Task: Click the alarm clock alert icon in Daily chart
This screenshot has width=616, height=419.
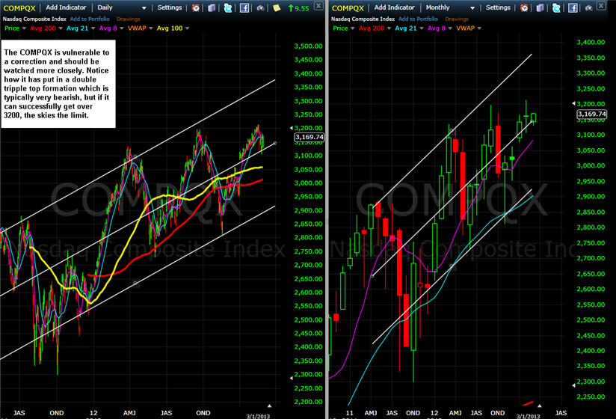Action: tap(196, 8)
